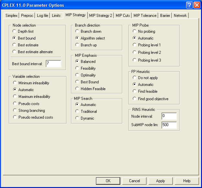Open the MIP Strategy 2 tab
Screen dimensions: 202x188
click(x=101, y=16)
